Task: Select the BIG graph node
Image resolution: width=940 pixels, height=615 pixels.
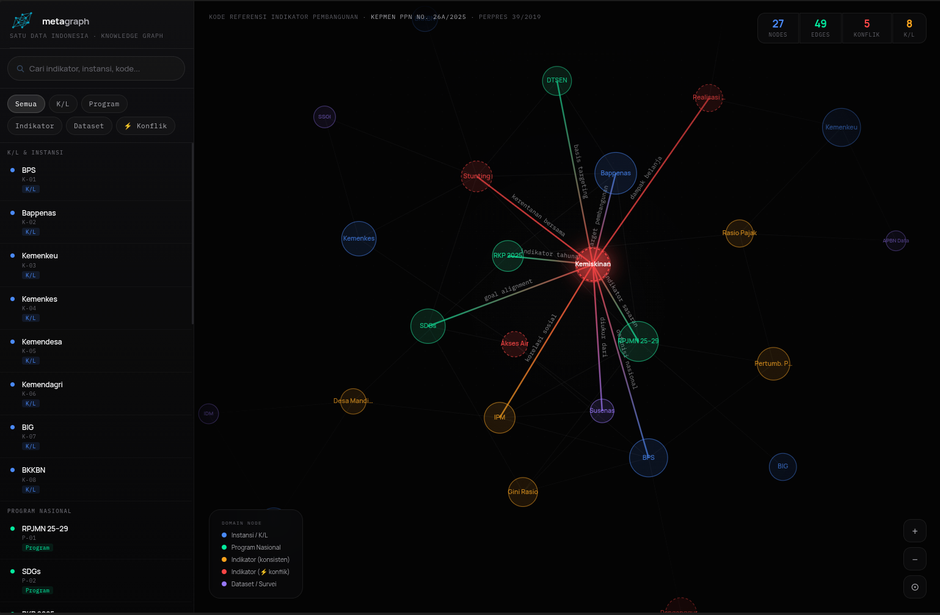Action: point(783,467)
